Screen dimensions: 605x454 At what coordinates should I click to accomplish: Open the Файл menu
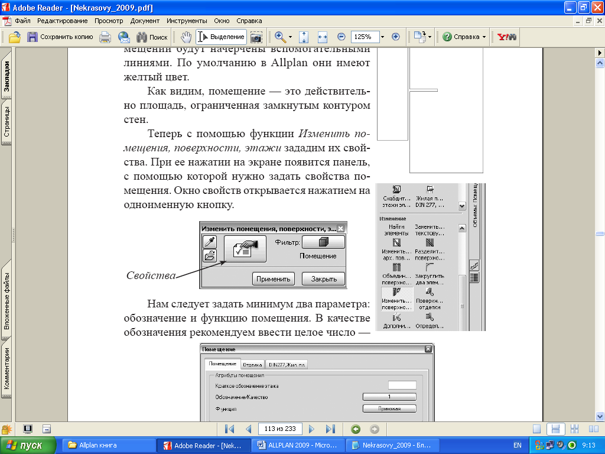(x=22, y=21)
